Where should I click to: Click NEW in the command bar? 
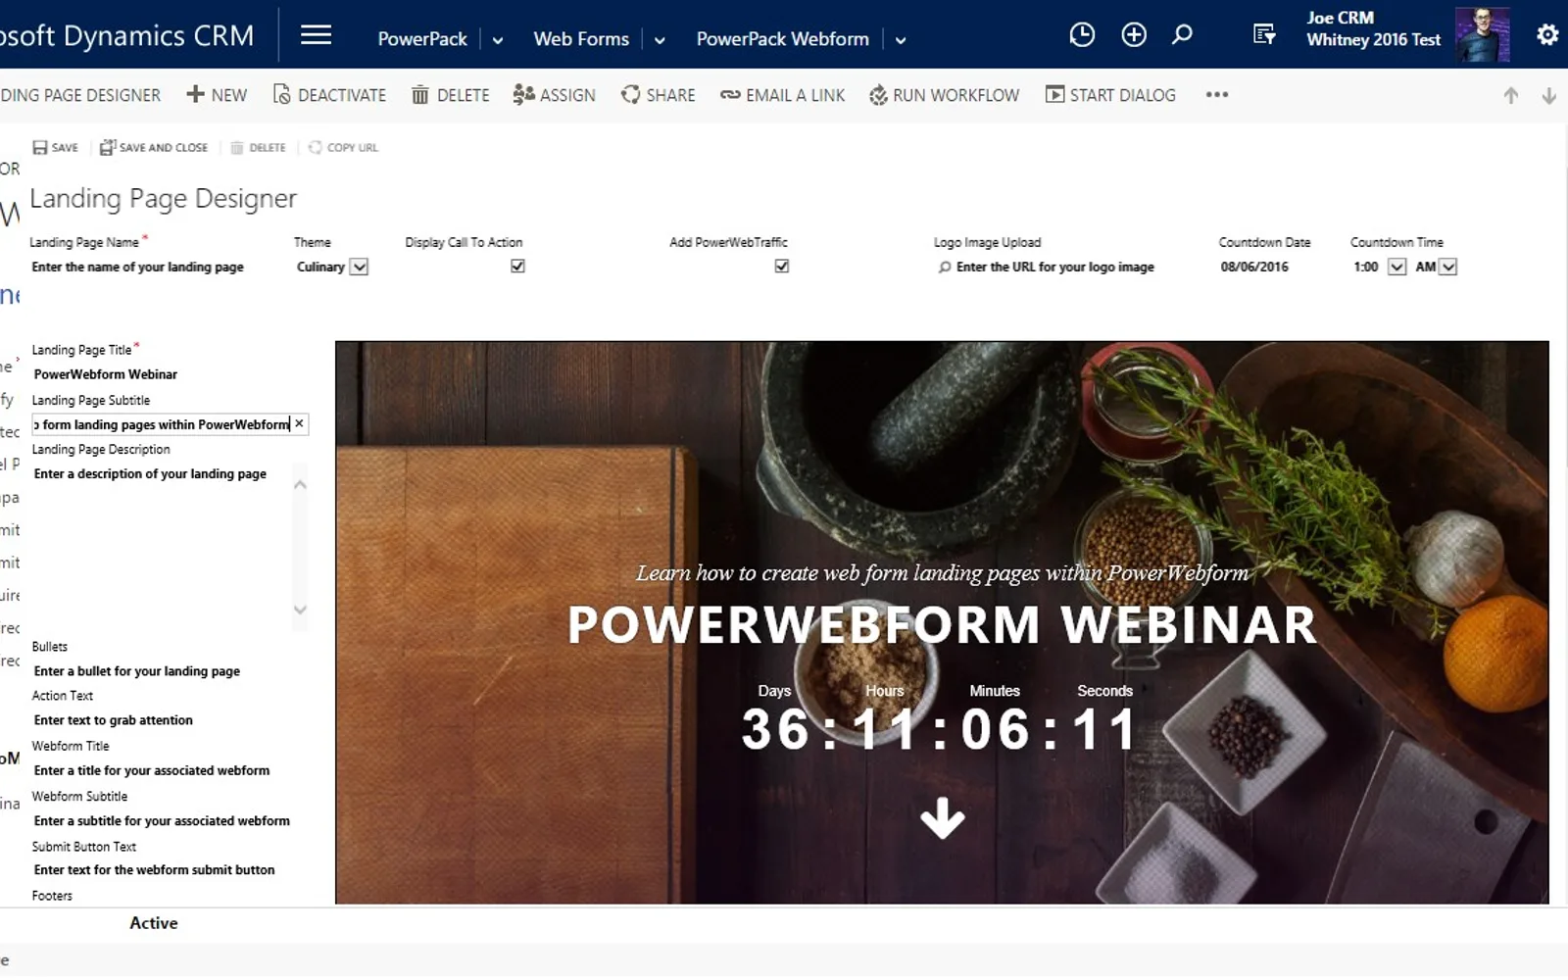tap(217, 95)
